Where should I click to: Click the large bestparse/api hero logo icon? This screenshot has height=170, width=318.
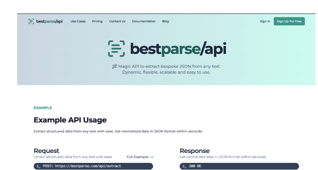tap(116, 48)
